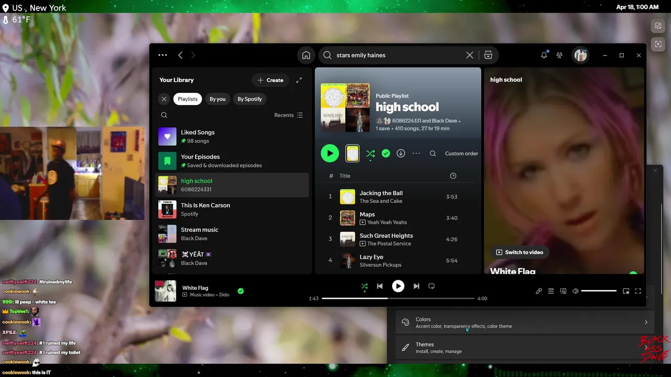Open artist The Sea and Cake
Screen dimensions: 671x377
click(381, 201)
